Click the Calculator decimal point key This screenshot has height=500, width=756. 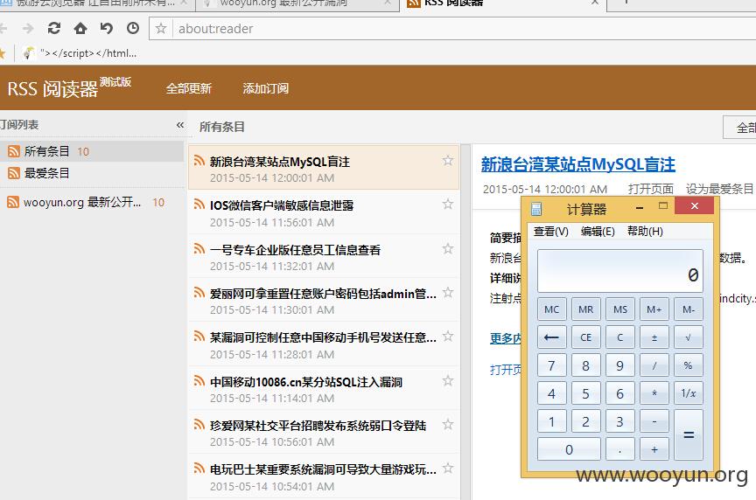click(620, 449)
